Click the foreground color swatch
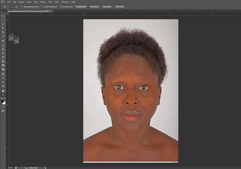 (x=2, y=102)
